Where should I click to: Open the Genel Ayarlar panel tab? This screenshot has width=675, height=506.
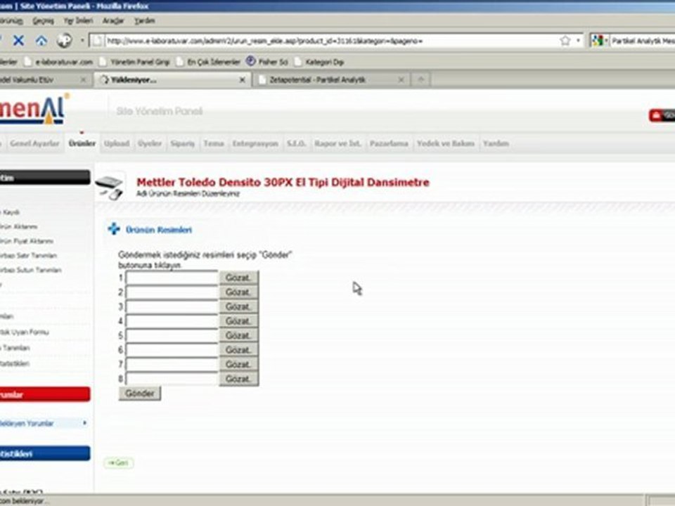(x=34, y=143)
